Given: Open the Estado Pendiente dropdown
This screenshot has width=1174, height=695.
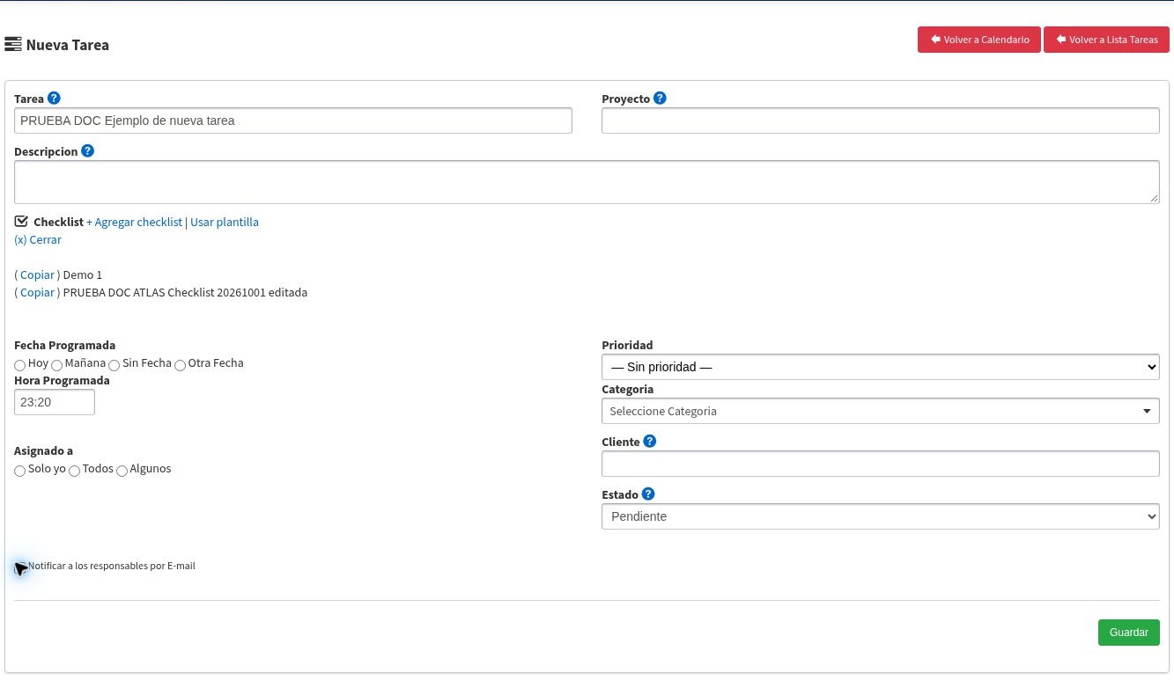Looking at the screenshot, I should 881,516.
